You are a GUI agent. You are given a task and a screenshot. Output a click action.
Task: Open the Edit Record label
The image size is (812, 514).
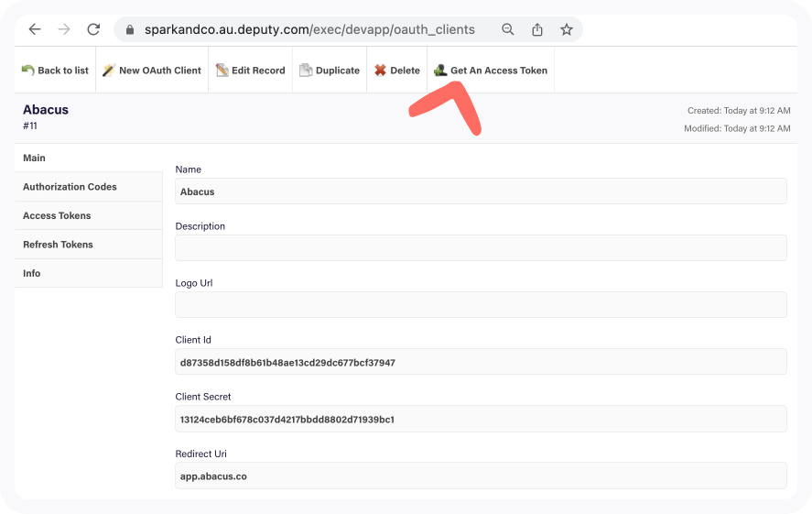258,71
